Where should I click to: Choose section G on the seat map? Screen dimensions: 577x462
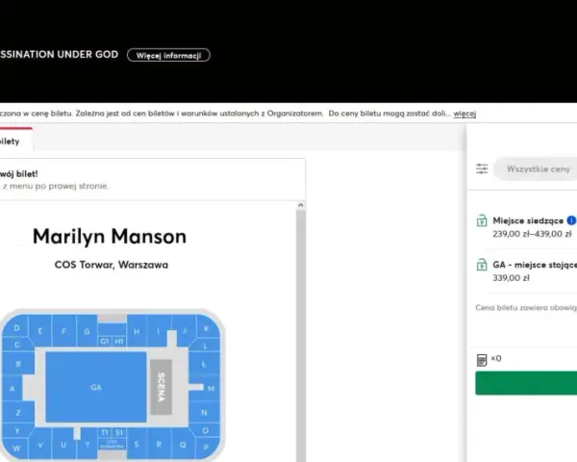click(x=87, y=330)
